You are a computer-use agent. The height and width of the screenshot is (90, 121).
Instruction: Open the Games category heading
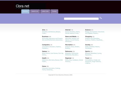[44, 51]
